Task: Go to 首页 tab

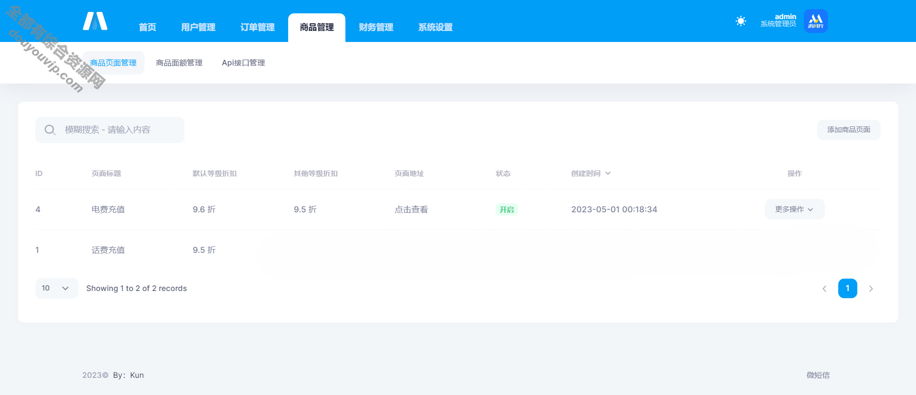Action: coord(147,27)
